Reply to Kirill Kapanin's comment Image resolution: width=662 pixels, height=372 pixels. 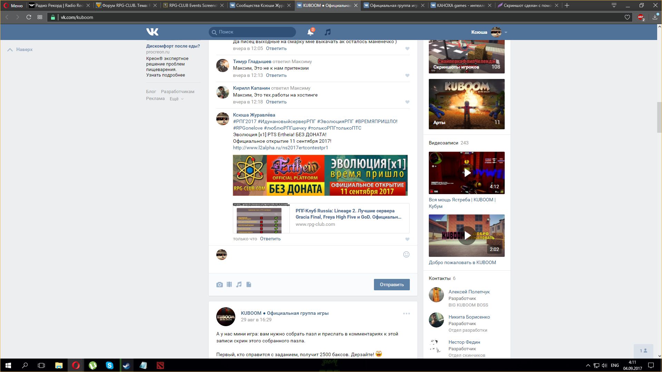(x=276, y=102)
